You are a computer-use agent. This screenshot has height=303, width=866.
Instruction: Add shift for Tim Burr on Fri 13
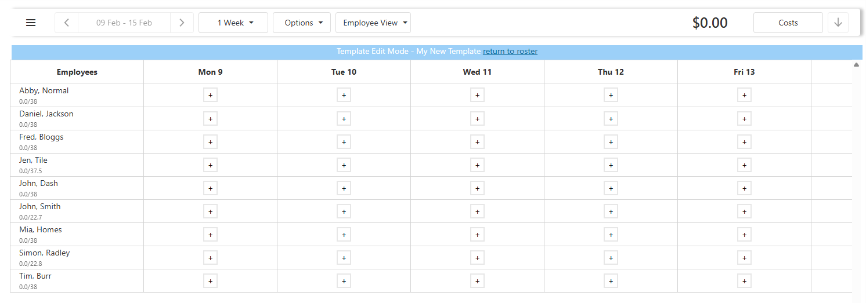tap(744, 281)
